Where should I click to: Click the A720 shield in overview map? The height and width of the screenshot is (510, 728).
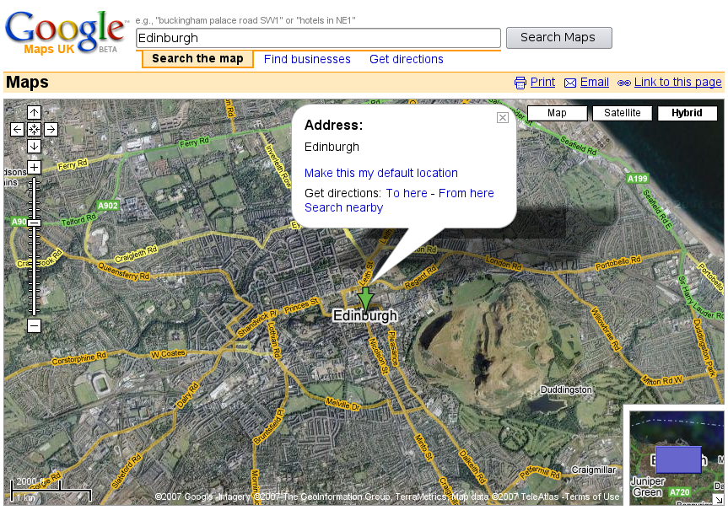coord(680,492)
